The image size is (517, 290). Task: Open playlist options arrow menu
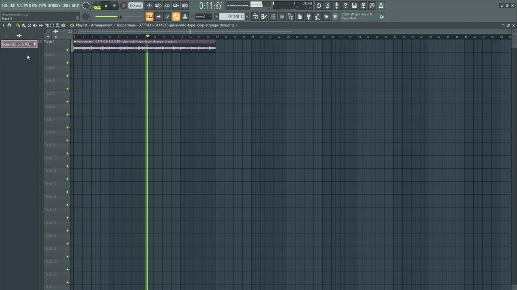4,25
